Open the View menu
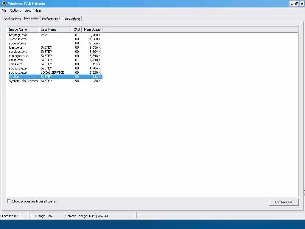305x229 pixels. [28, 10]
